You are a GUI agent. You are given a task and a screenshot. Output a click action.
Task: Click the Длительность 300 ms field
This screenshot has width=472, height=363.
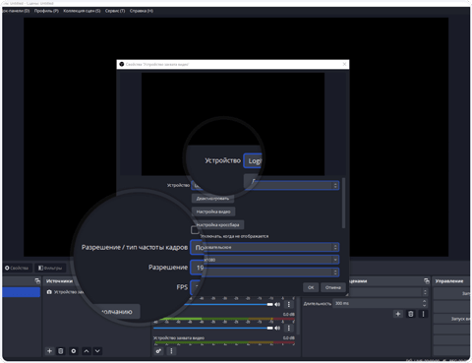pos(381,303)
